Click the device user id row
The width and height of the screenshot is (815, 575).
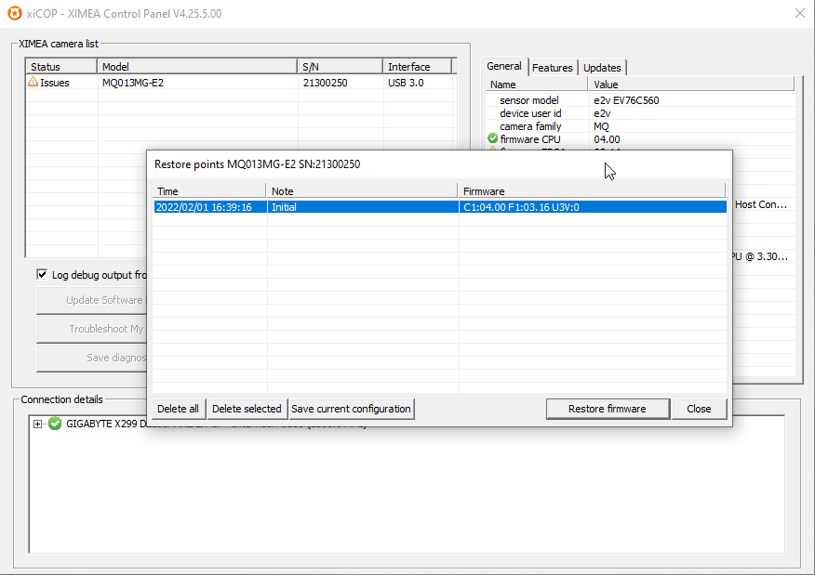coord(640,113)
